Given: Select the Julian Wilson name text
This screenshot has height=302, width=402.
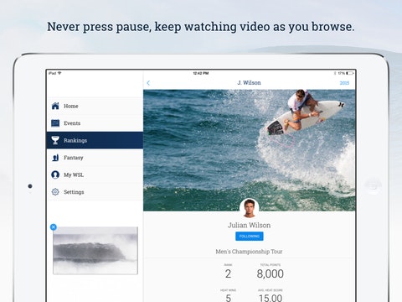Looking at the screenshot, I should coord(249,226).
